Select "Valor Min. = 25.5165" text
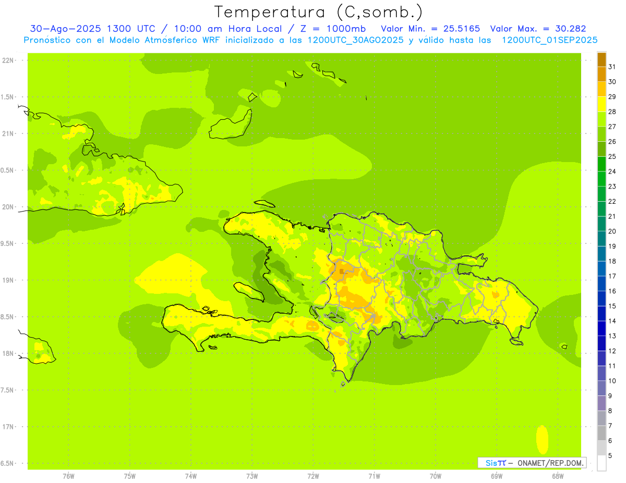626x483 pixels. coord(430,29)
